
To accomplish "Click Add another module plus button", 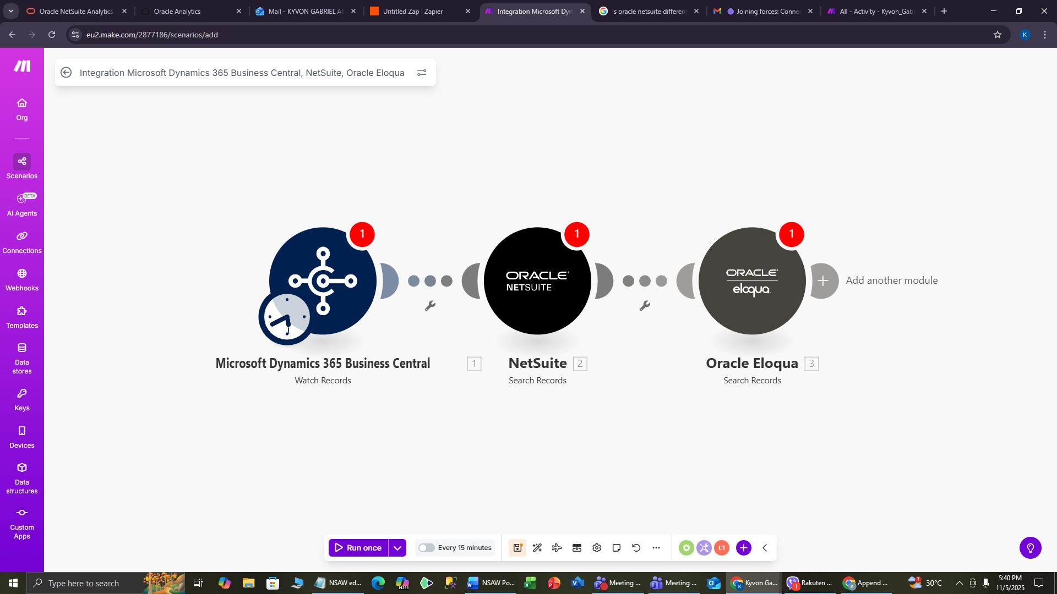I will click(822, 281).
